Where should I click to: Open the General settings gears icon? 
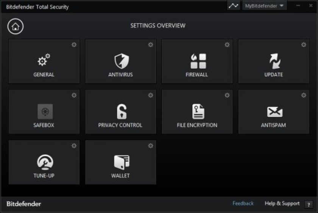click(44, 60)
